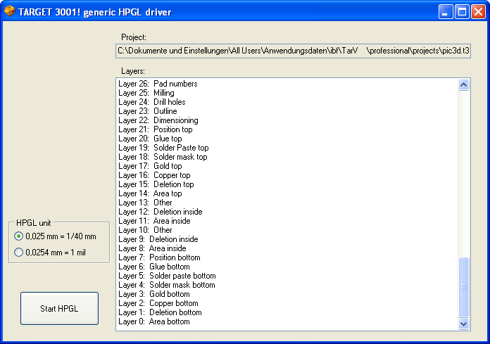Pick Layer 7: Position bottom
The width and height of the screenshot is (490, 344).
159,257
